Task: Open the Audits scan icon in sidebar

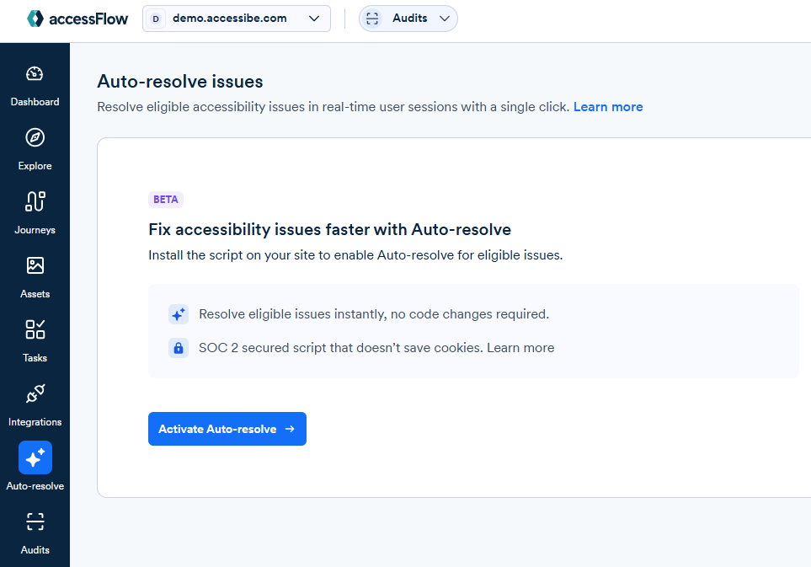Action: coord(35,522)
